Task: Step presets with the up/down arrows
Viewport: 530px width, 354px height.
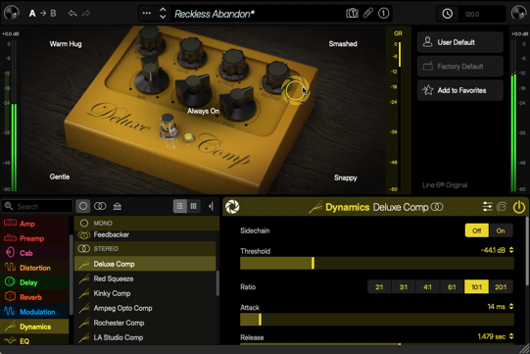Action: coord(163,14)
